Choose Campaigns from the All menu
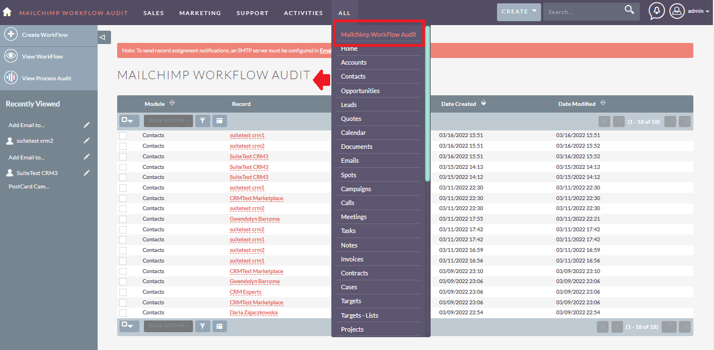 pos(356,189)
